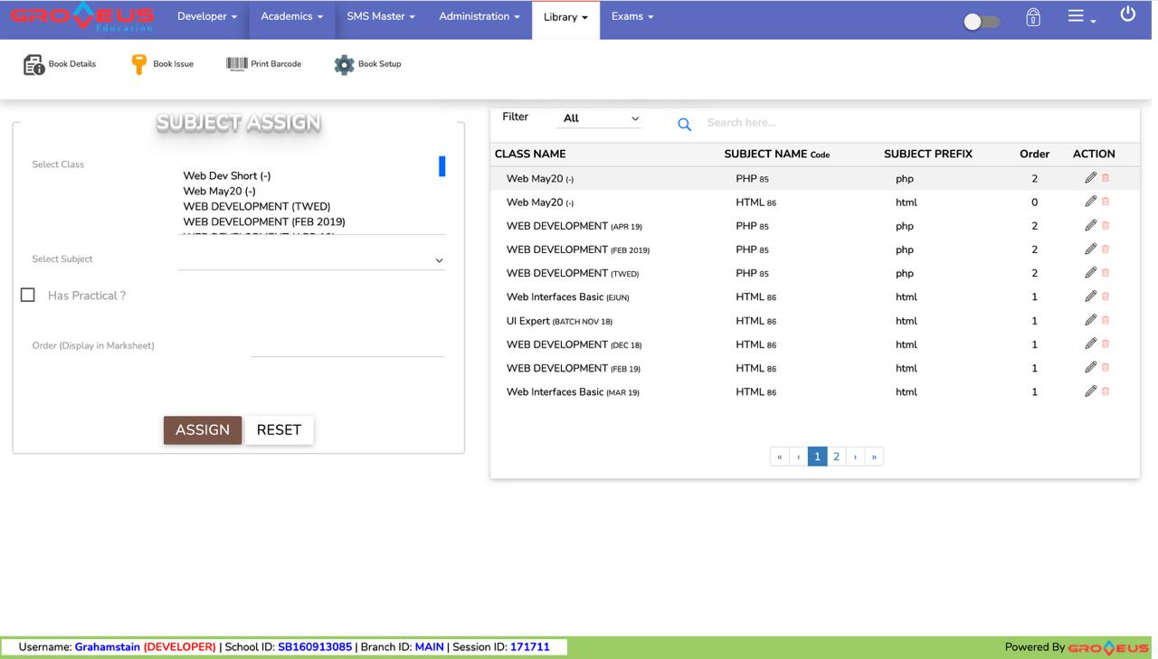This screenshot has height=659, width=1158.
Task: Edit the Web May20 PHP row
Action: point(1090,178)
